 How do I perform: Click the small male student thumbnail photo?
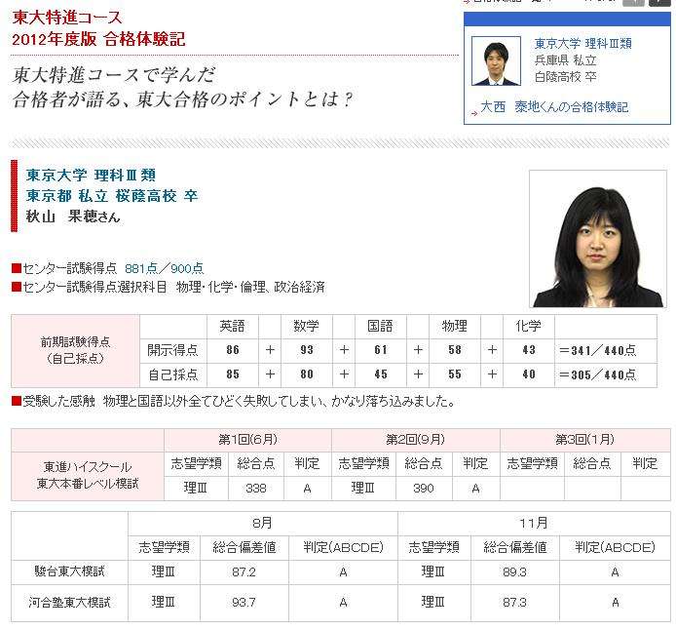[496, 60]
